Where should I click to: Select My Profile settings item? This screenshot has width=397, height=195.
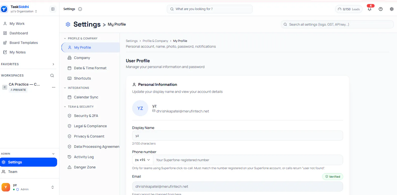tap(91, 47)
